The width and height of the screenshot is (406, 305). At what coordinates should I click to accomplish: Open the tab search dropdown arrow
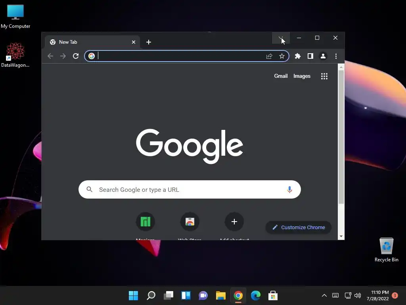pyautogui.click(x=281, y=38)
